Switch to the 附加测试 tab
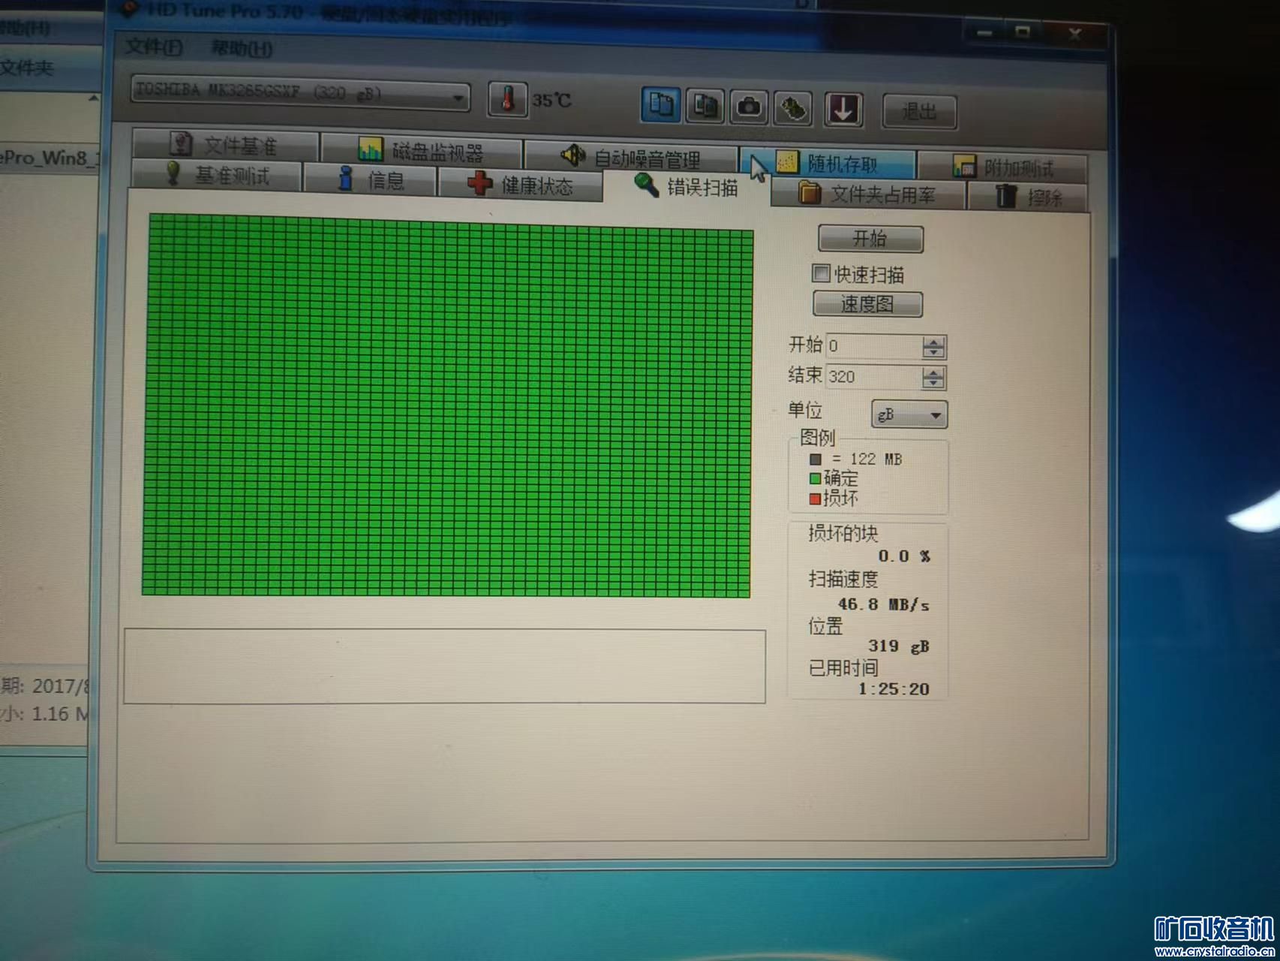Viewport: 1280px width, 961px height. pyautogui.click(x=1003, y=166)
